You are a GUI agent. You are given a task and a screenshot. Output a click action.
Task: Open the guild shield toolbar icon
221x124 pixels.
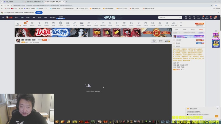(x=167, y=24)
